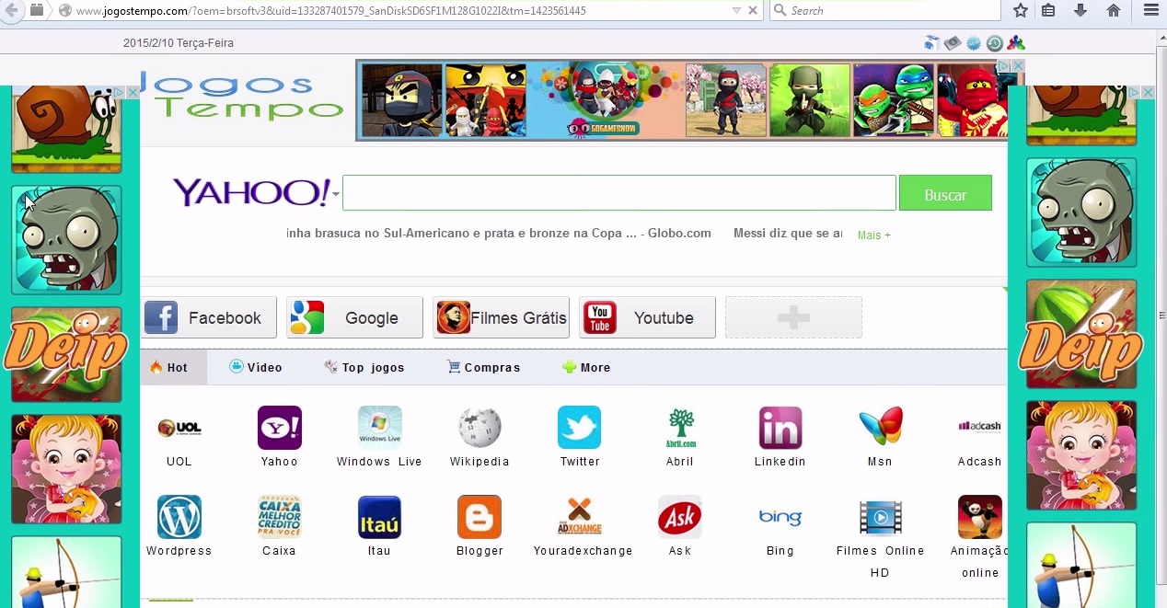1167x608 pixels.
Task: Focus the browser Search box
Action: pyautogui.click(x=885, y=10)
